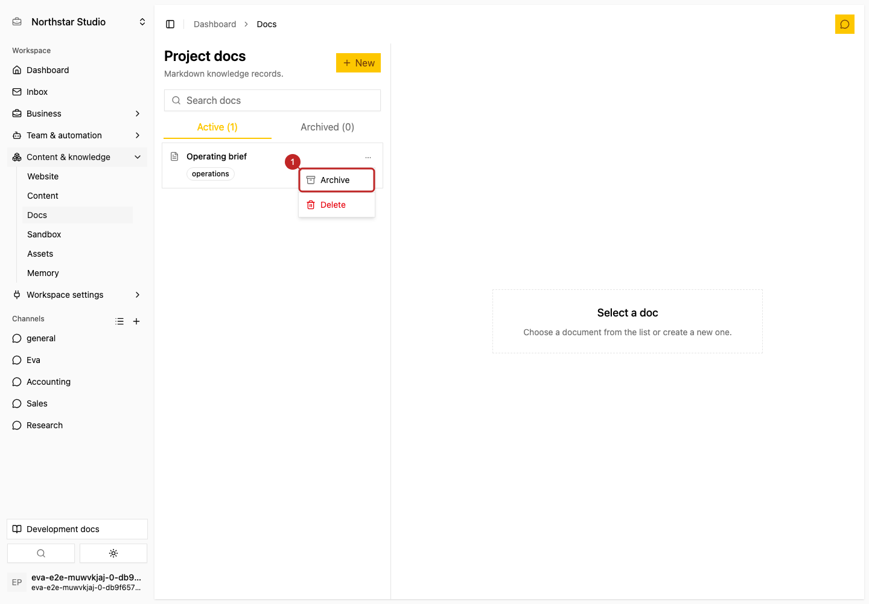Image resolution: width=869 pixels, height=604 pixels.
Task: Expand the Team & automation chevron
Action: coord(138,135)
